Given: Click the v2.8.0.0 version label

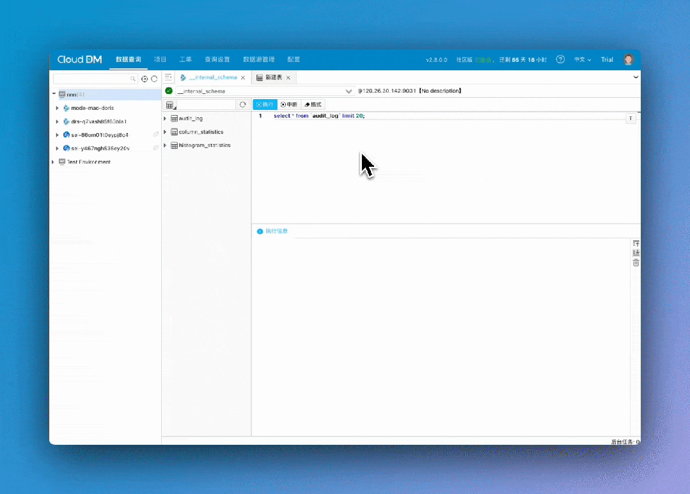Looking at the screenshot, I should (436, 60).
